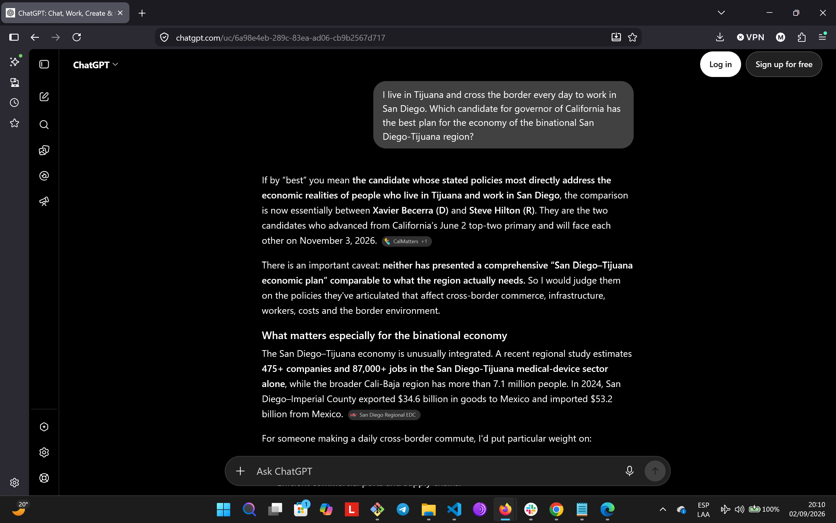Open the browser extensions puzzle icon
The image size is (836, 523).
[x=801, y=37]
